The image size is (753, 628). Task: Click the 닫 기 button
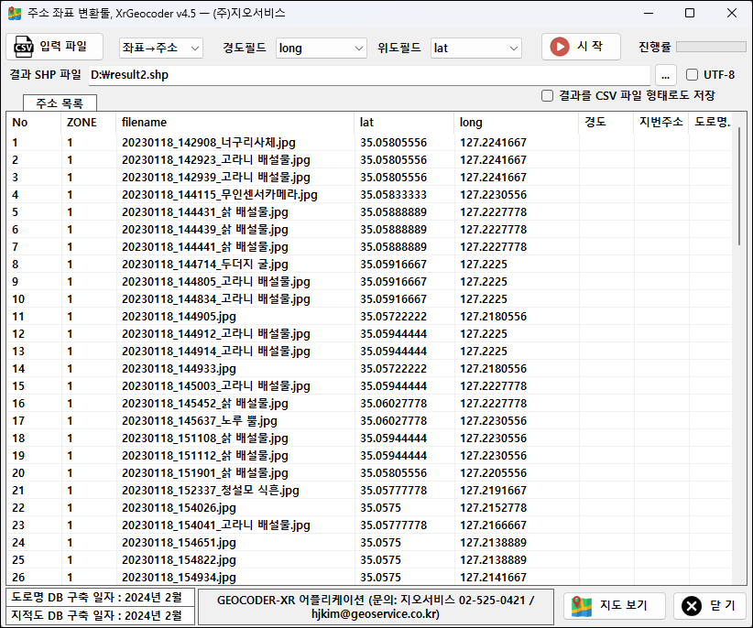click(710, 606)
